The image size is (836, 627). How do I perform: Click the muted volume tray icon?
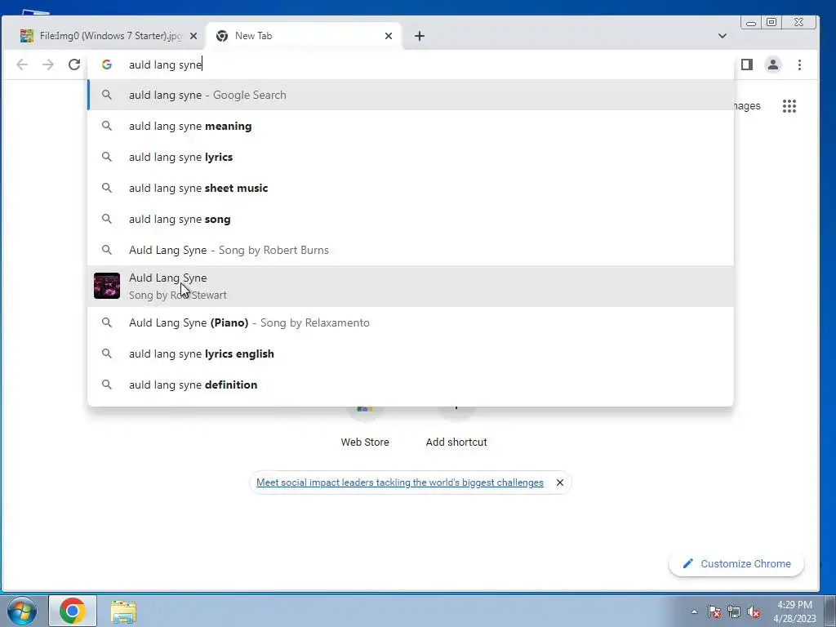(x=754, y=611)
